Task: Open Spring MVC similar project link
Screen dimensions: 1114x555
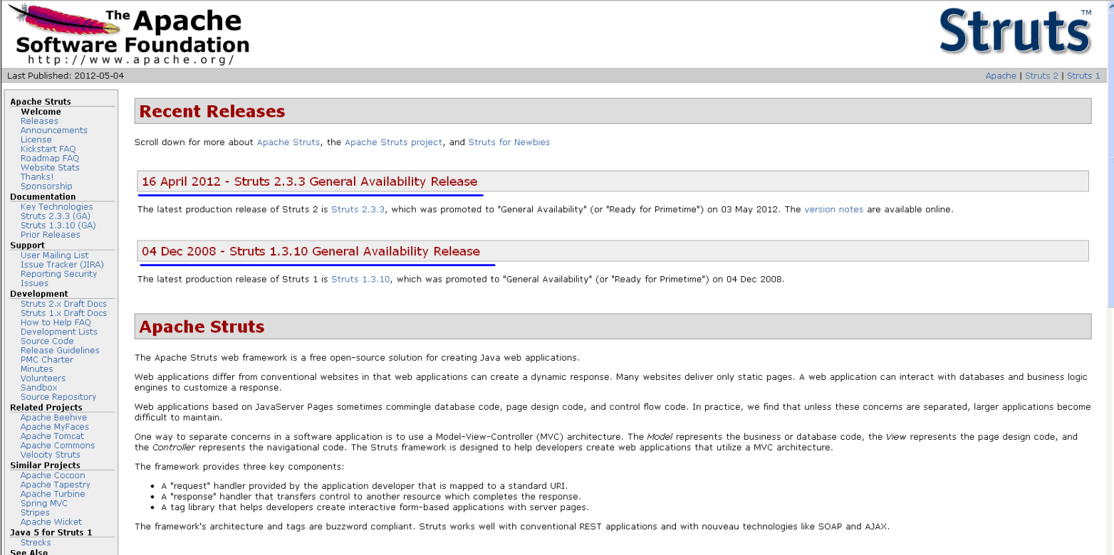Action: [44, 503]
